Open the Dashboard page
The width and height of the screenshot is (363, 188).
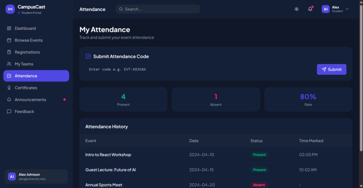tap(36, 28)
